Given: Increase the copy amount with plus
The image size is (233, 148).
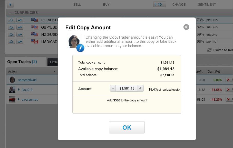Looking at the screenshot, I should 140,88.
